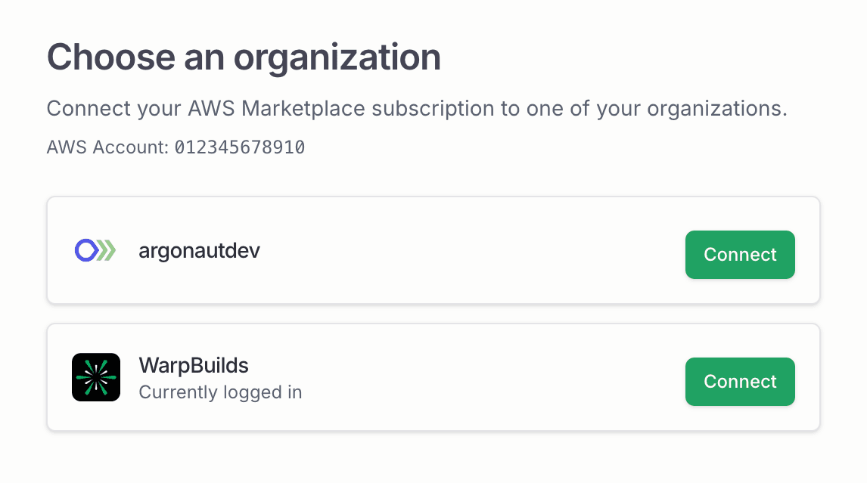Select the blue circle in argonautdev's logo

point(85,248)
